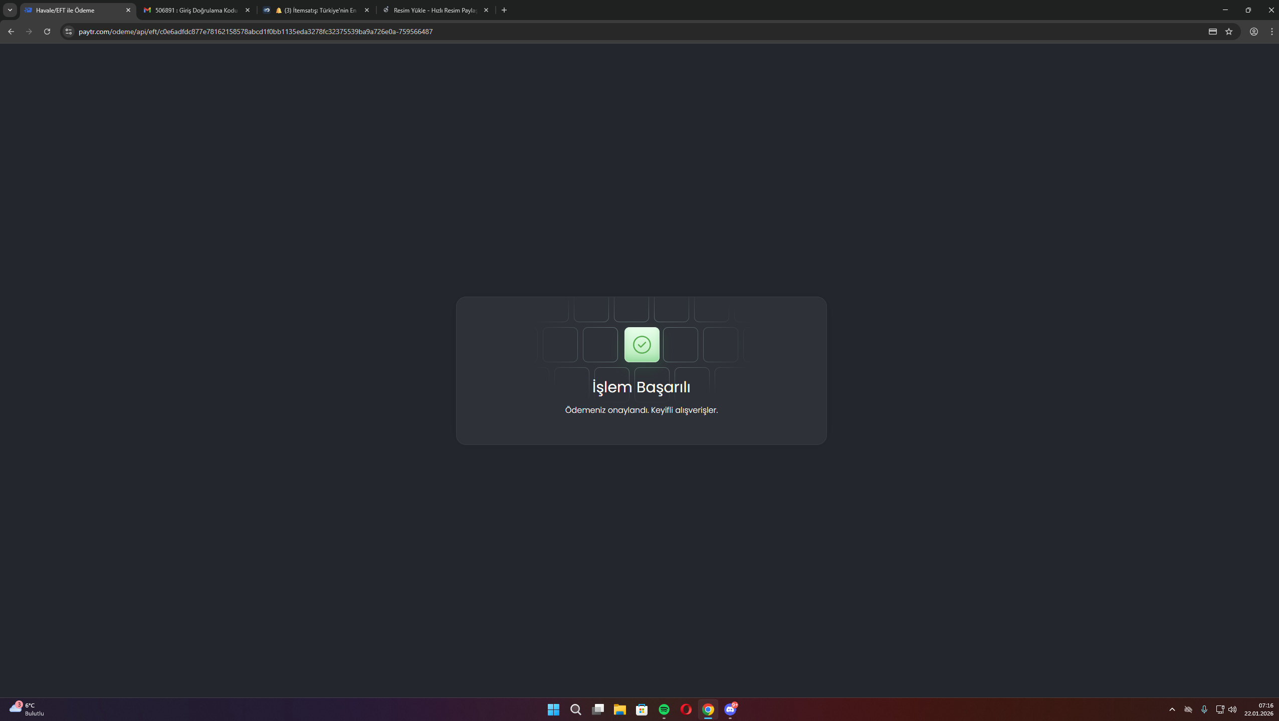Close the Havale/EFT ile Ödeme tab
The image size is (1279, 721).
(x=128, y=10)
